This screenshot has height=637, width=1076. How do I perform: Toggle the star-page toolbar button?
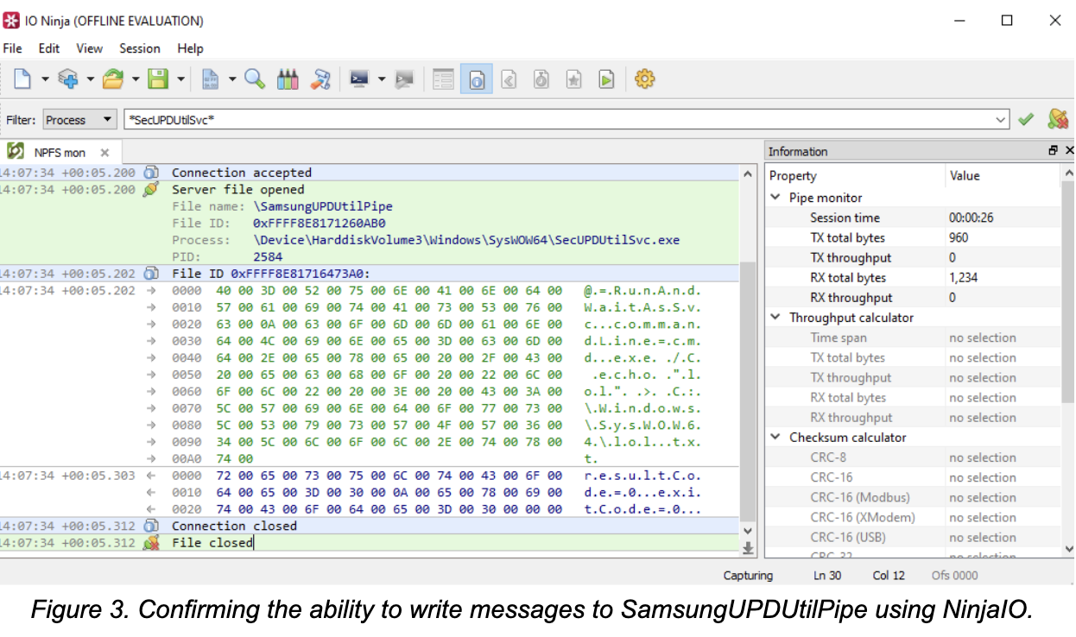(x=573, y=79)
